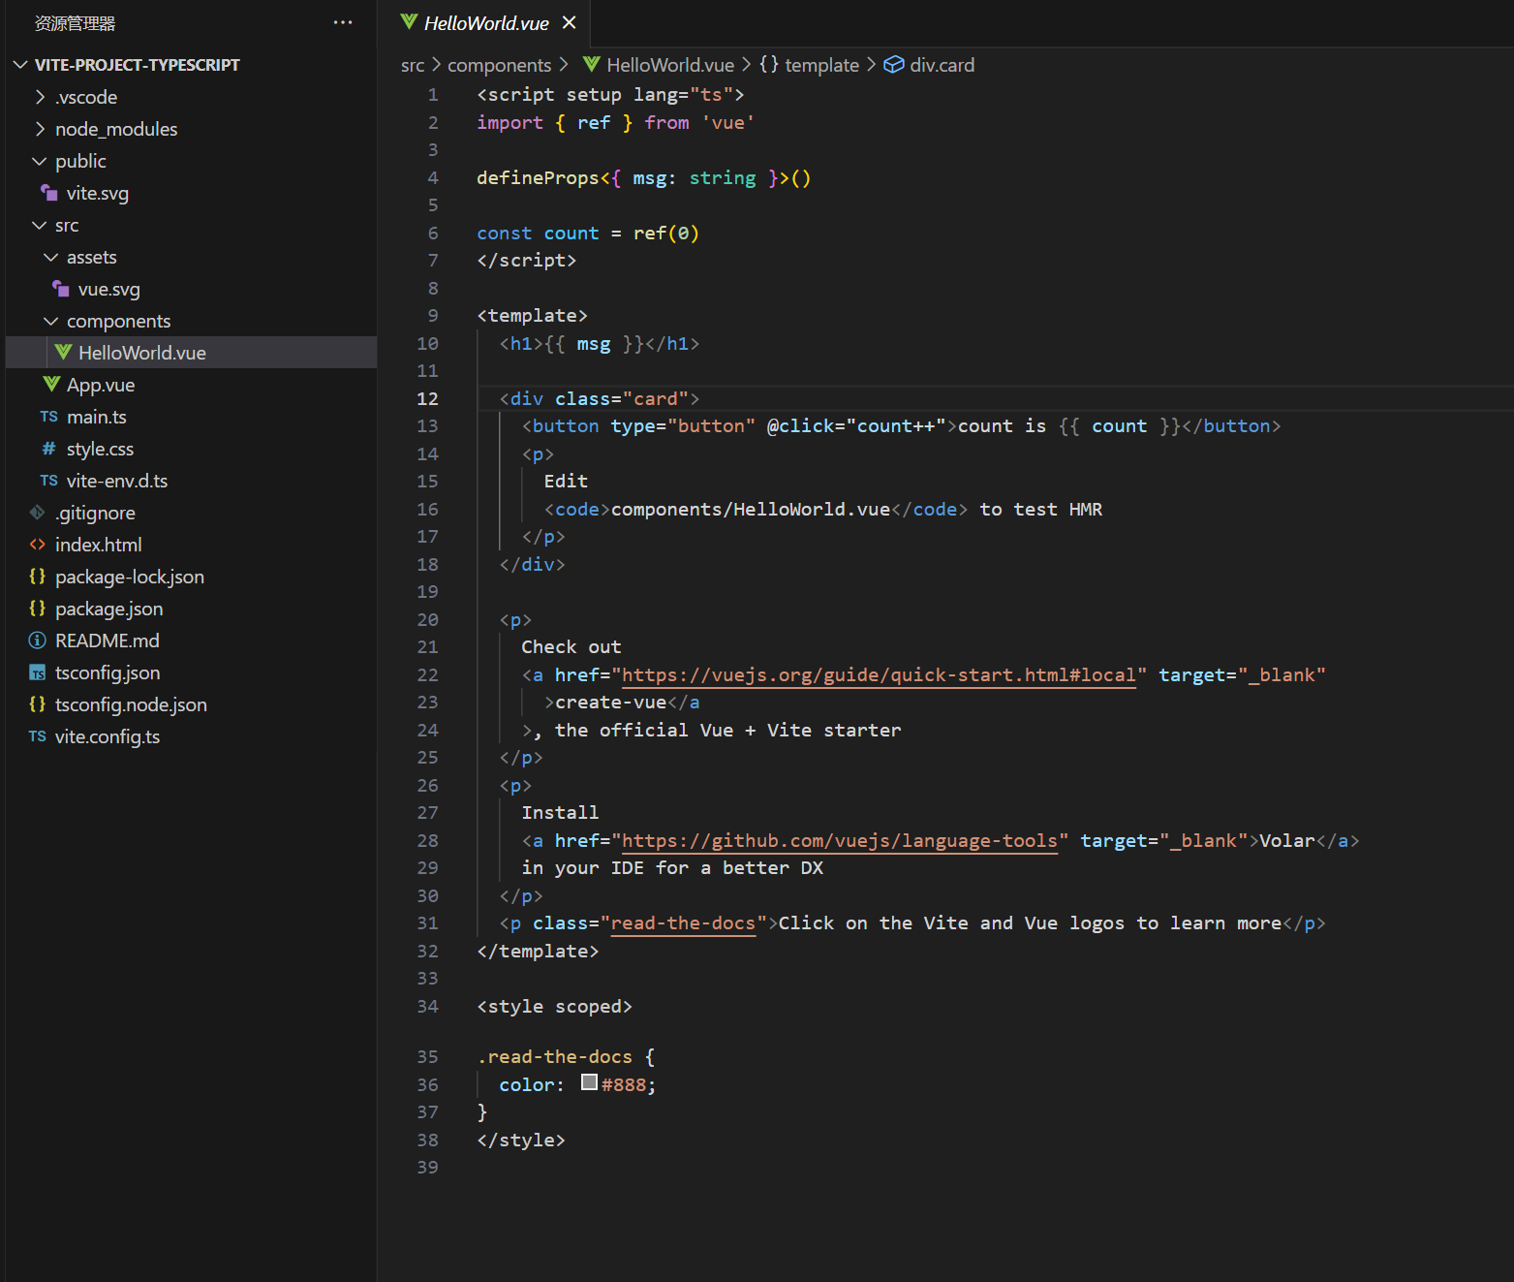1514x1282 pixels.
Task: Click the braces icon beside tsconfig.node.json
Action: click(x=38, y=704)
